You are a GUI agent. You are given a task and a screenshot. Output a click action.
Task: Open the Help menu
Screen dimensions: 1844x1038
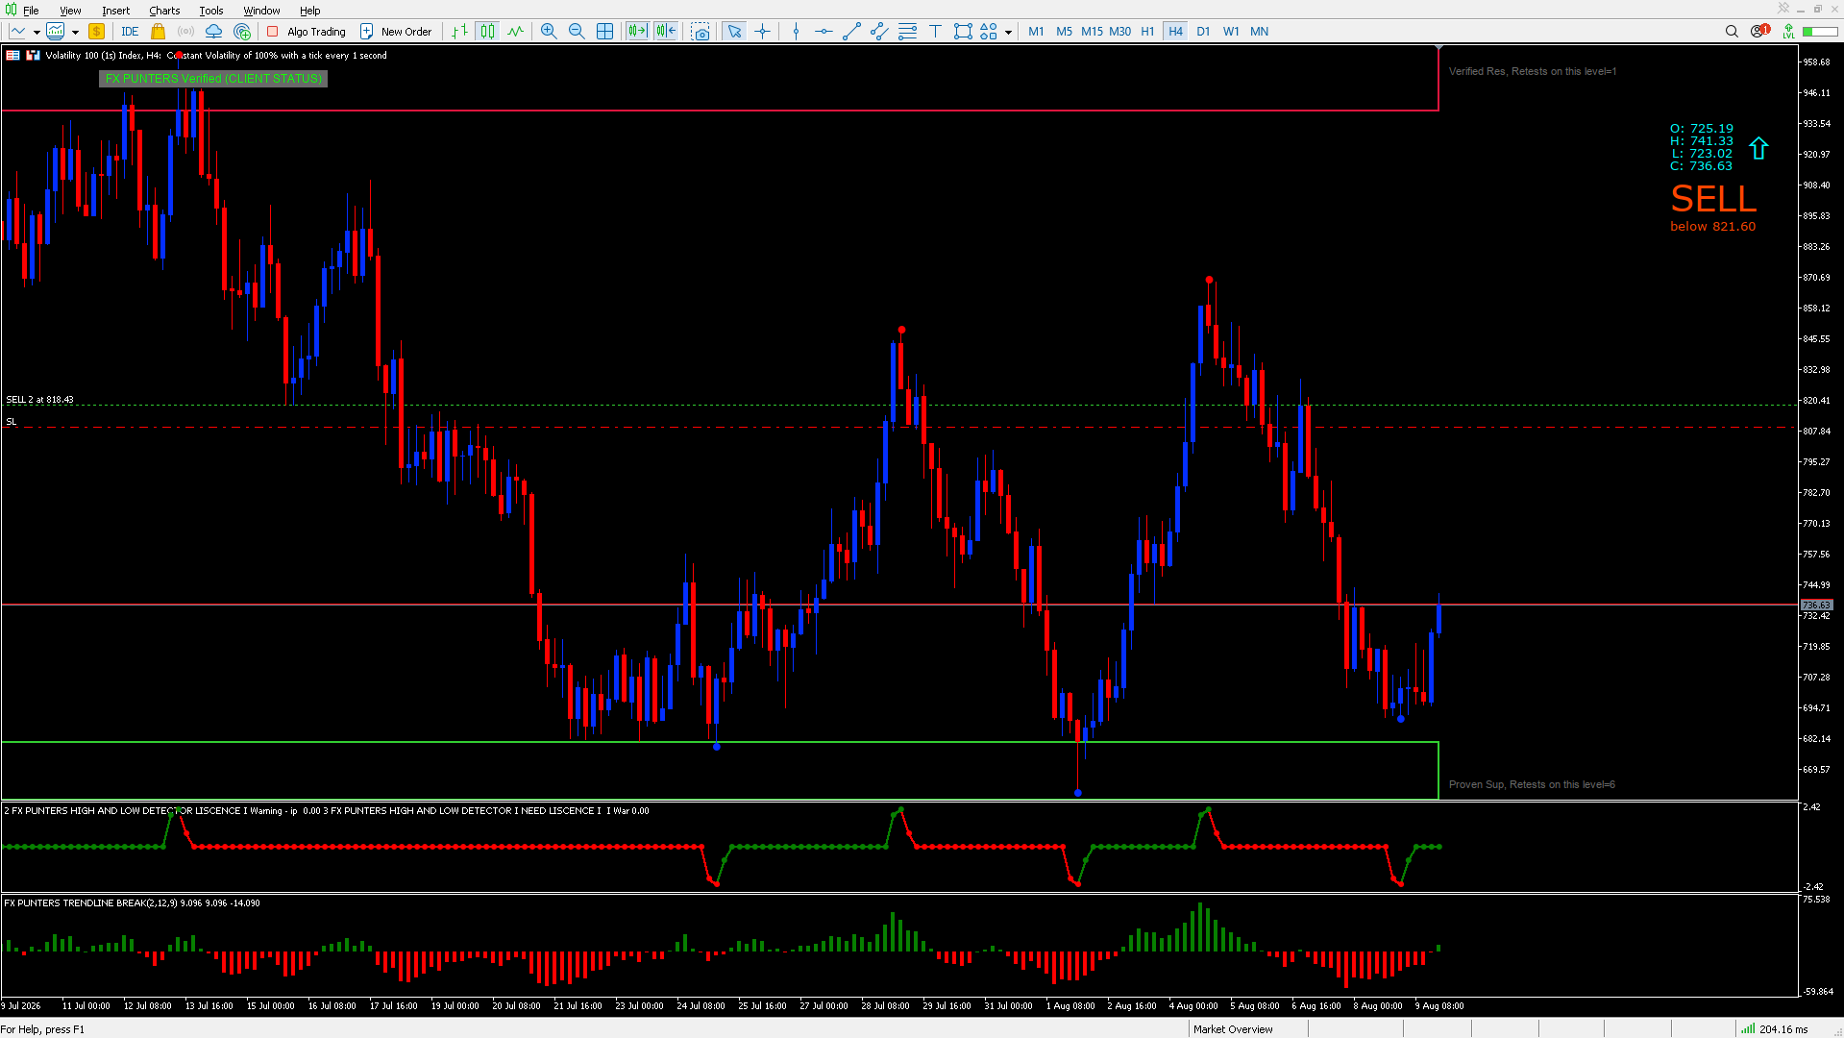point(310,11)
